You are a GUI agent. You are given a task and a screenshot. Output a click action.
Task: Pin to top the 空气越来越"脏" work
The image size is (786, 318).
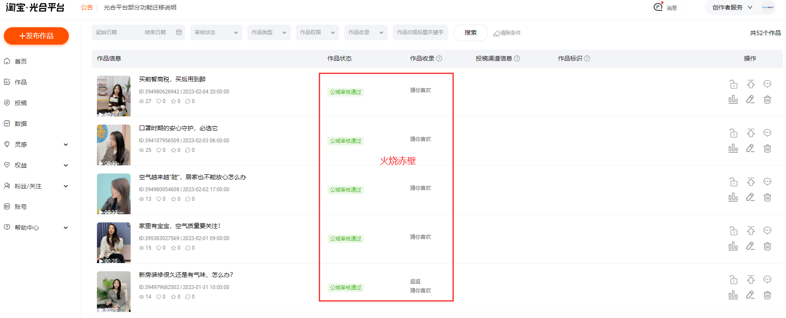tap(751, 182)
